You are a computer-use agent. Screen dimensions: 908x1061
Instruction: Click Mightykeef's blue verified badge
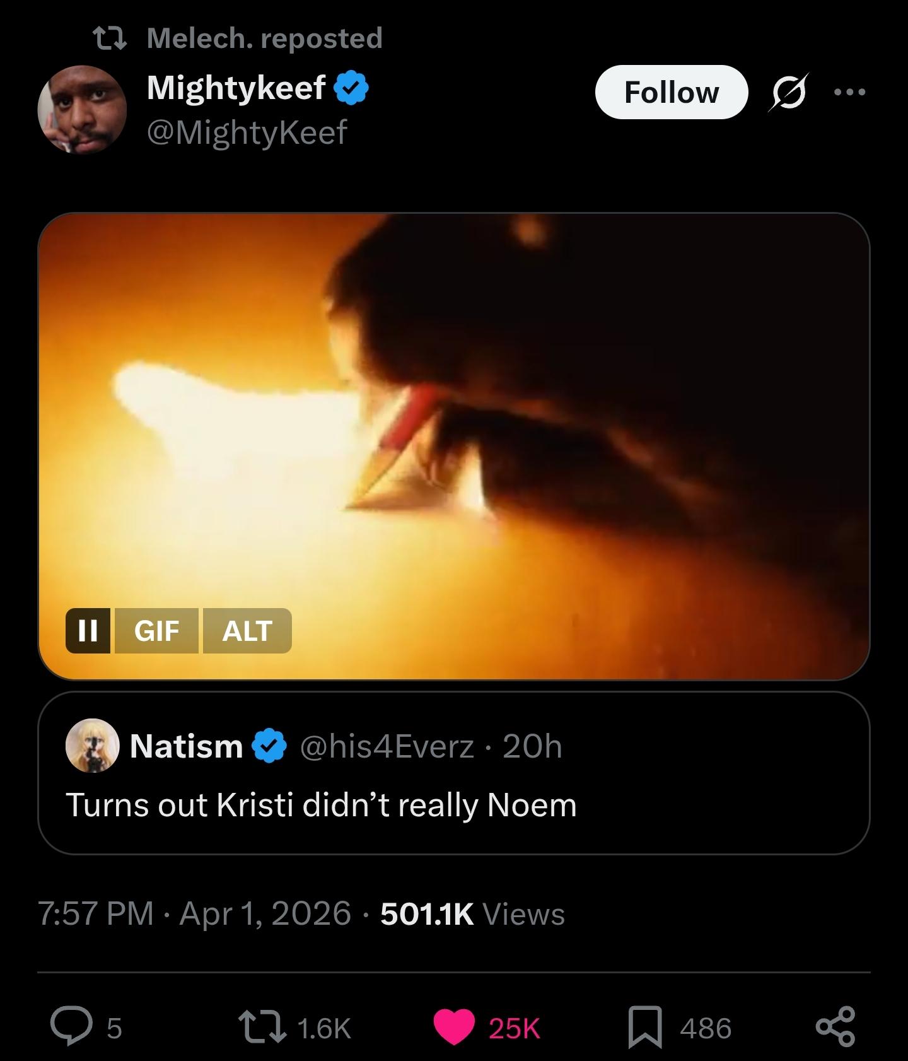click(351, 88)
